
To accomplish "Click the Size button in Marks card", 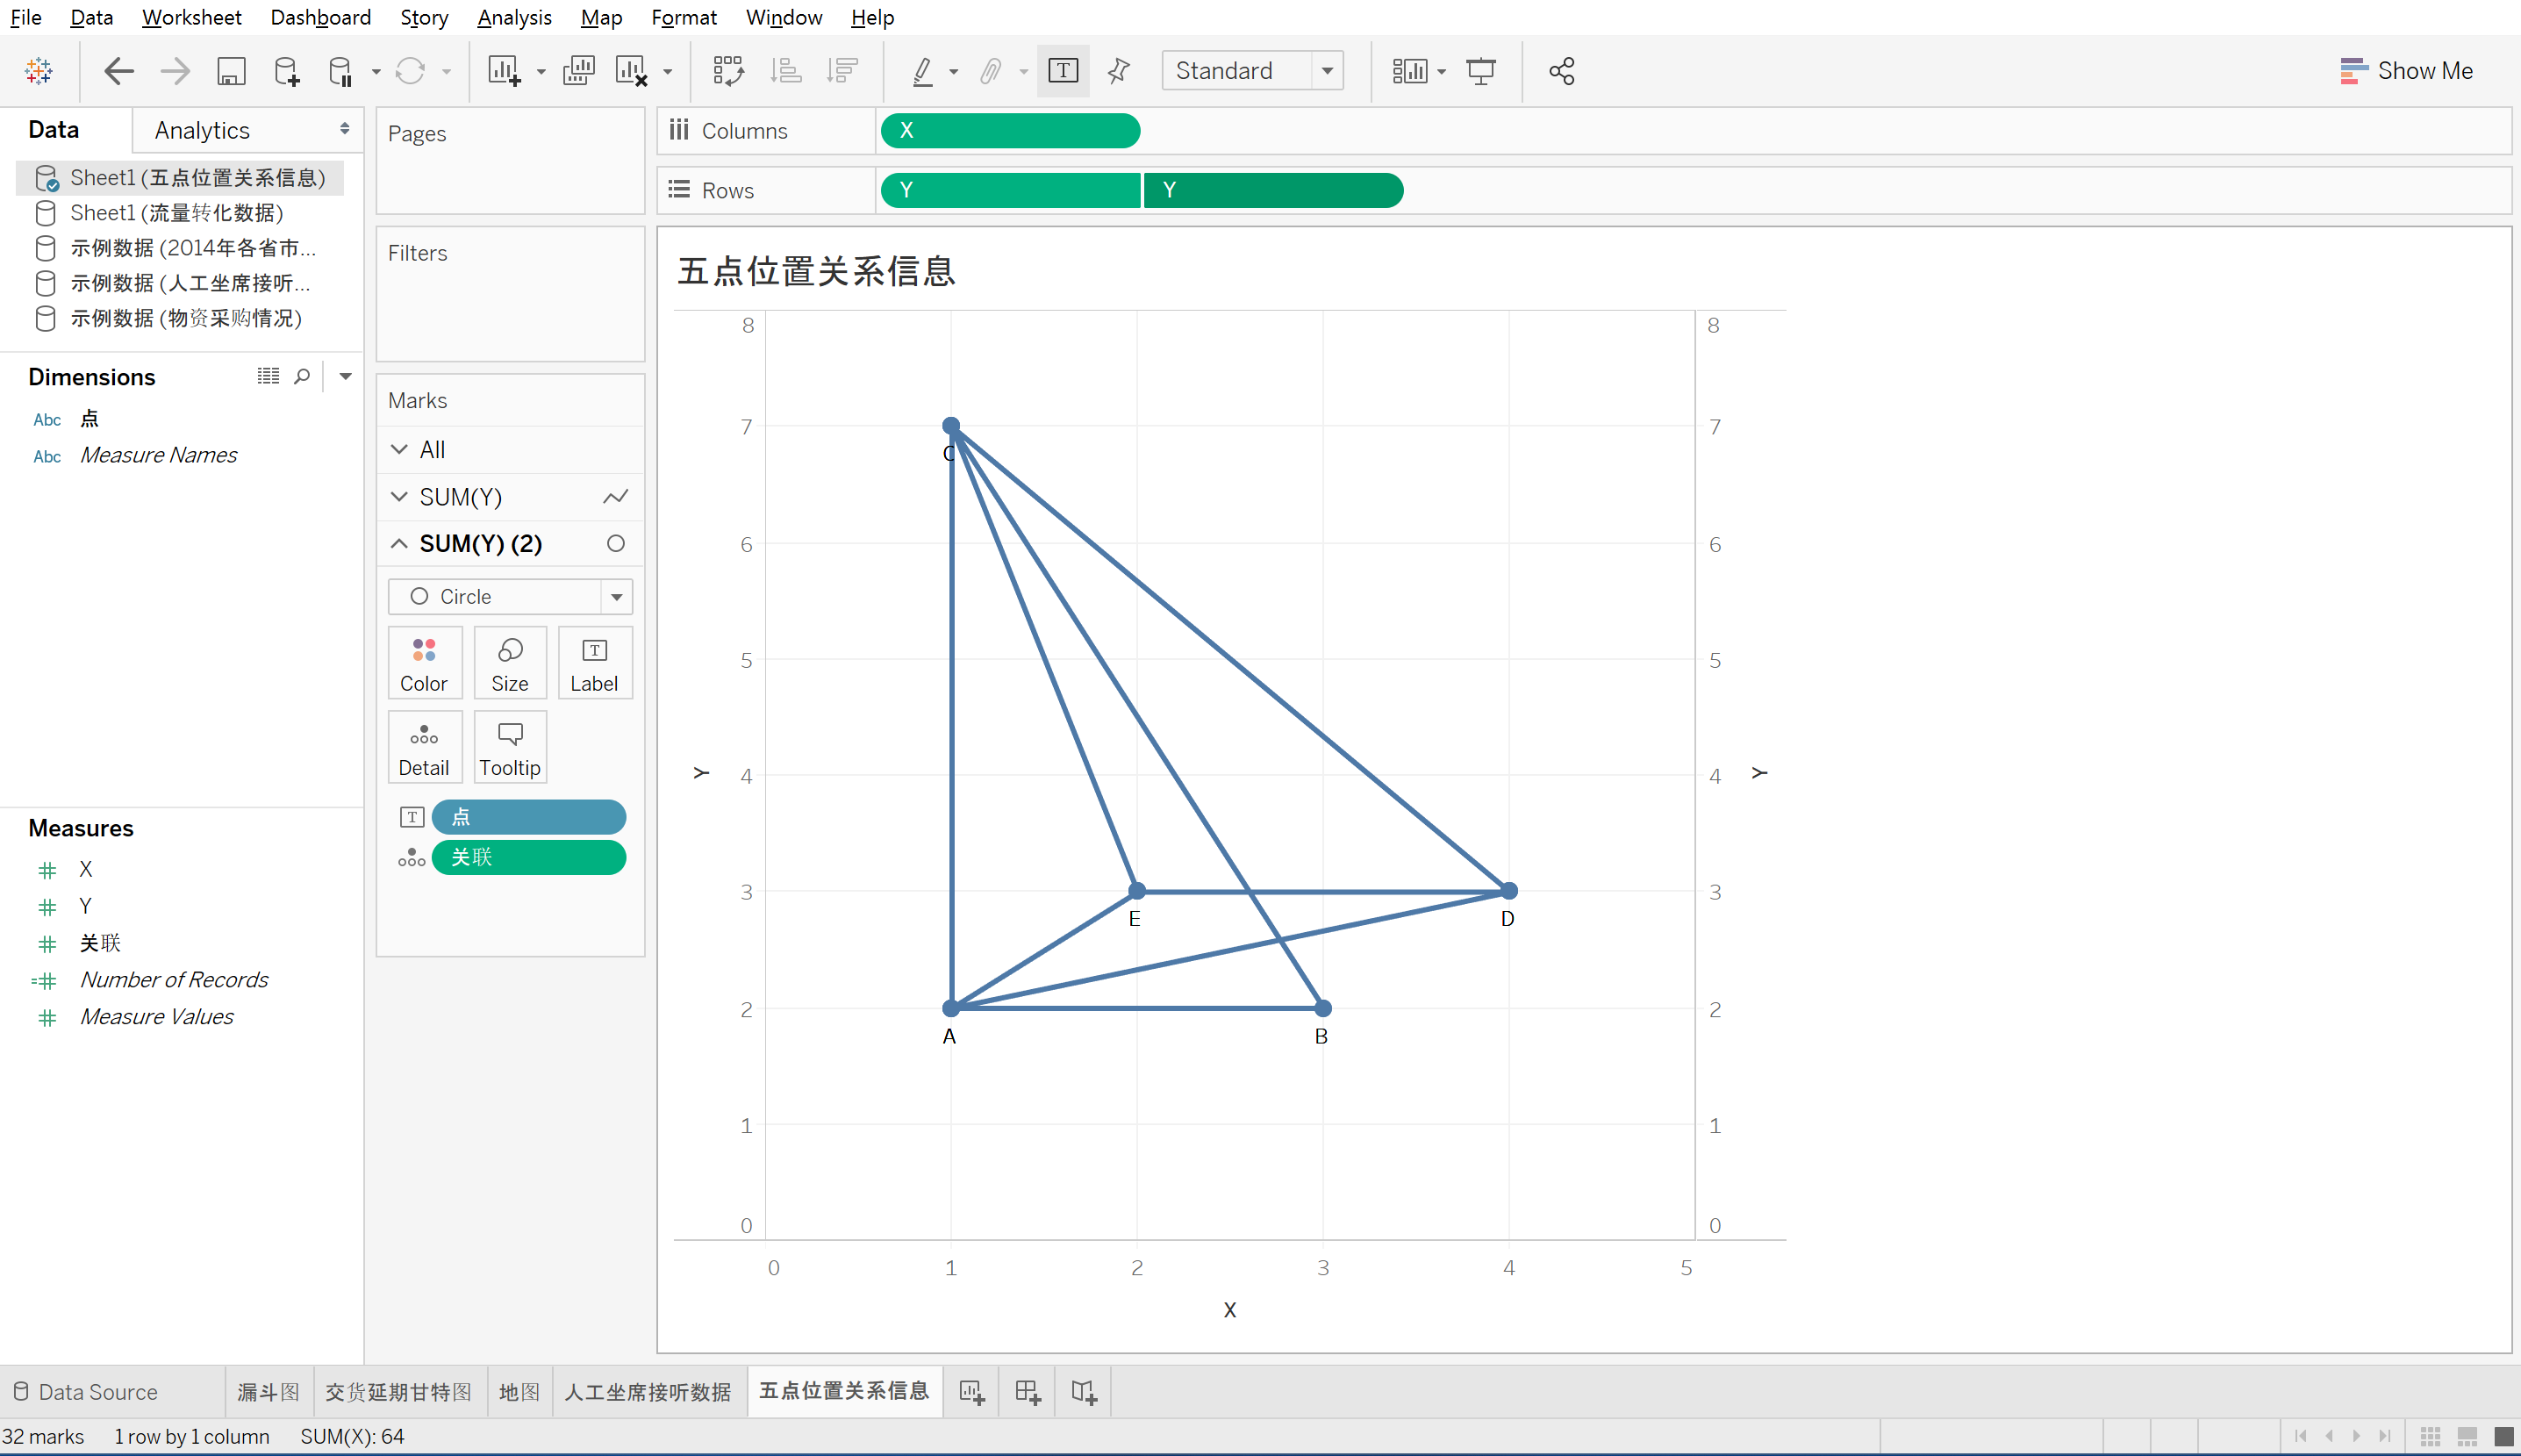I will tap(510, 663).
